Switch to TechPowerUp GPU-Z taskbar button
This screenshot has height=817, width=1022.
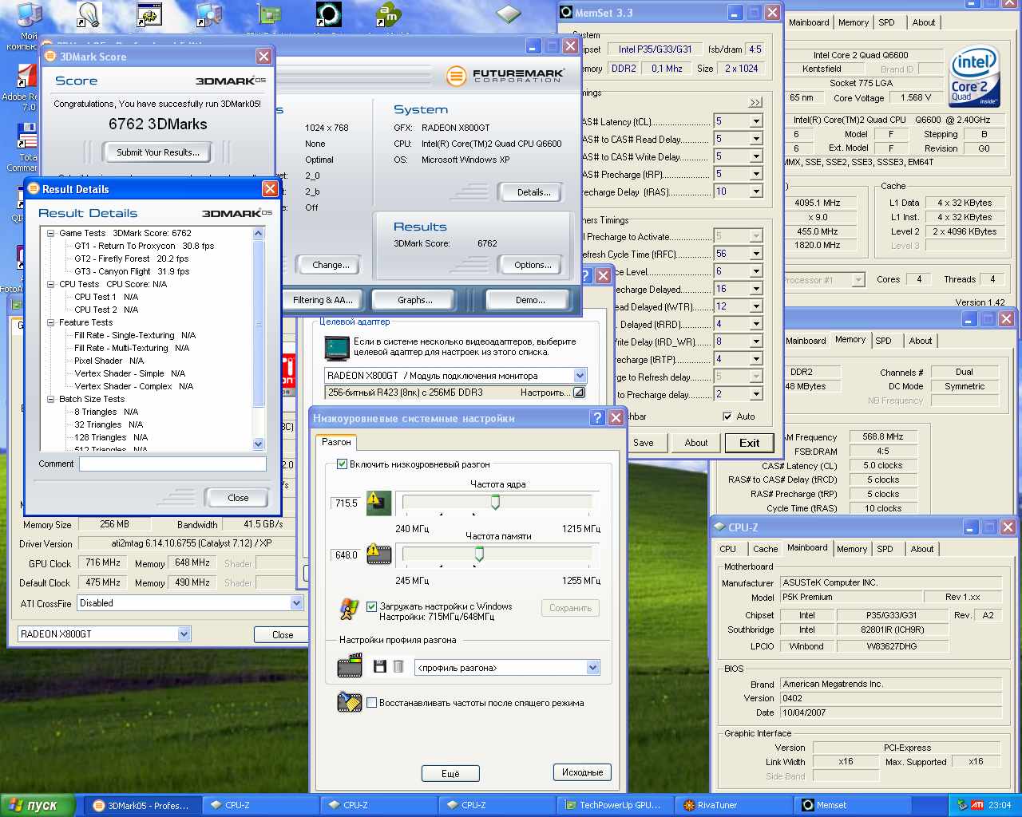click(x=615, y=805)
